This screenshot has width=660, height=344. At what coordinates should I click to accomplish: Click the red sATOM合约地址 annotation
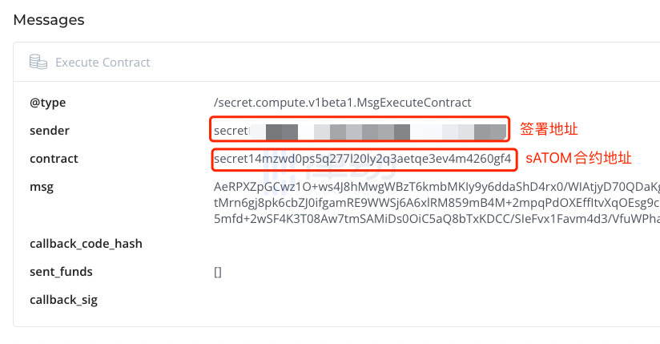[x=578, y=159]
